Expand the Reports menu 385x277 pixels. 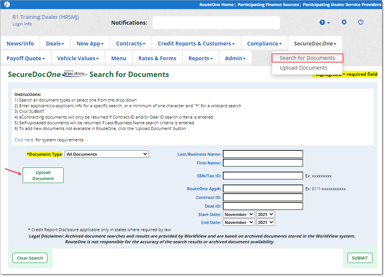point(200,58)
